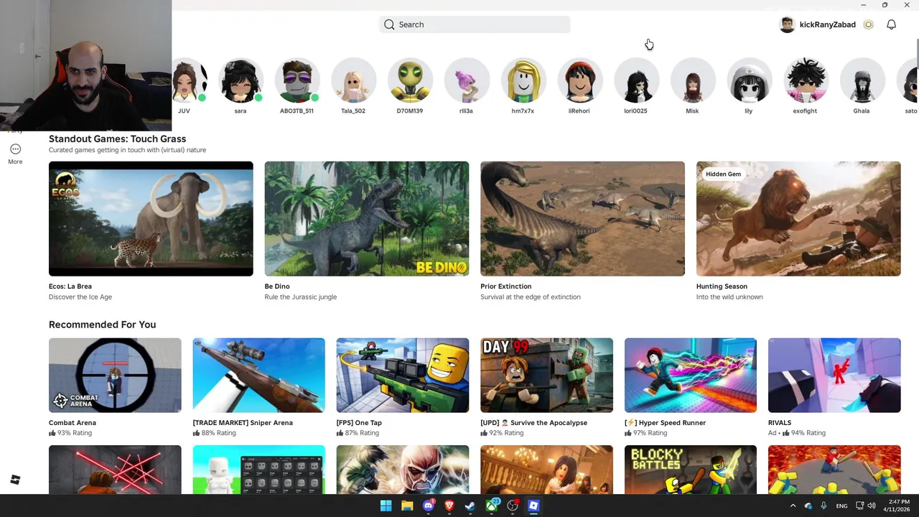Open kickRanyZabad profile avatar
This screenshot has height=517, width=919.
coord(788,24)
